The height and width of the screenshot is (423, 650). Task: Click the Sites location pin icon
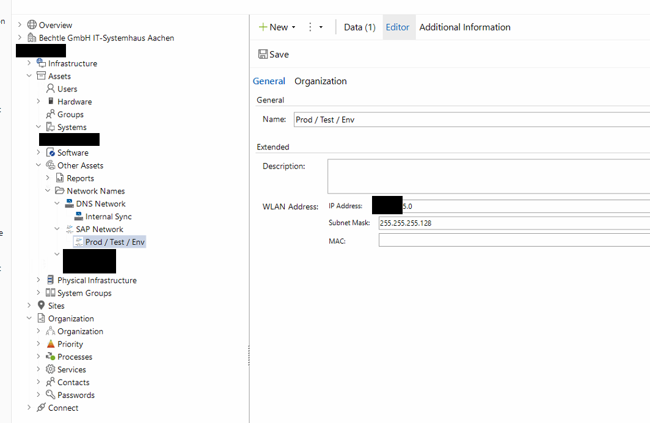42,306
